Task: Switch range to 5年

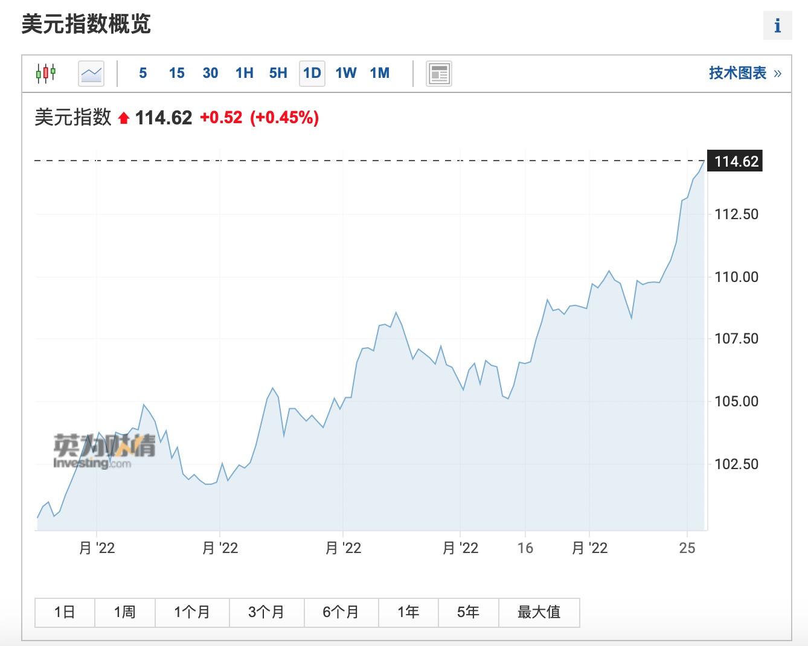Action: click(x=468, y=612)
